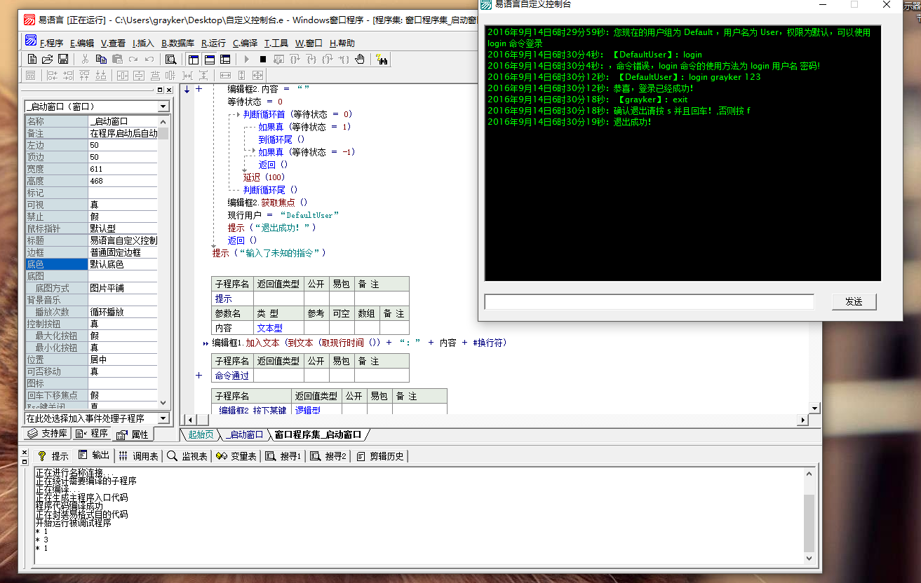Stop the running program with square icon
Image resolution: width=921 pixels, height=583 pixels.
click(x=262, y=60)
